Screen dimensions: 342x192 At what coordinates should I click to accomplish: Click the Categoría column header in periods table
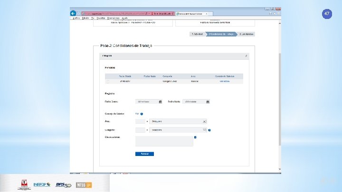click(167, 76)
